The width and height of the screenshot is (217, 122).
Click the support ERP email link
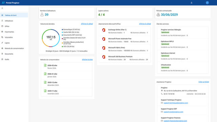(x=173, y=112)
